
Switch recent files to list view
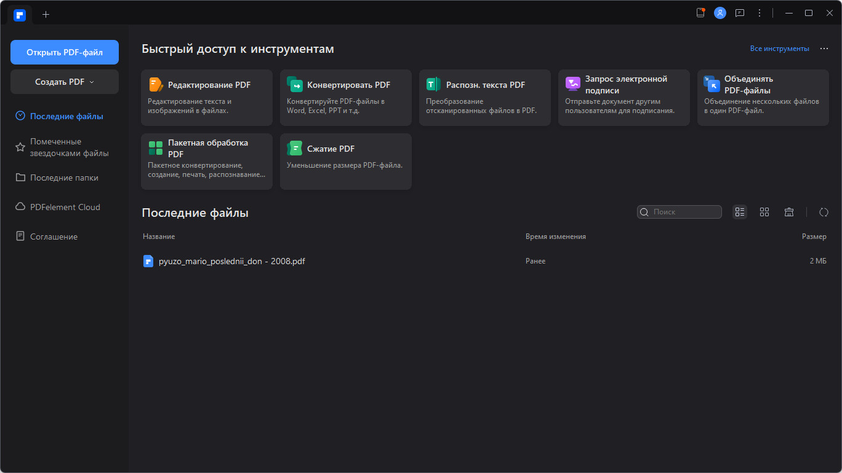[x=740, y=212]
